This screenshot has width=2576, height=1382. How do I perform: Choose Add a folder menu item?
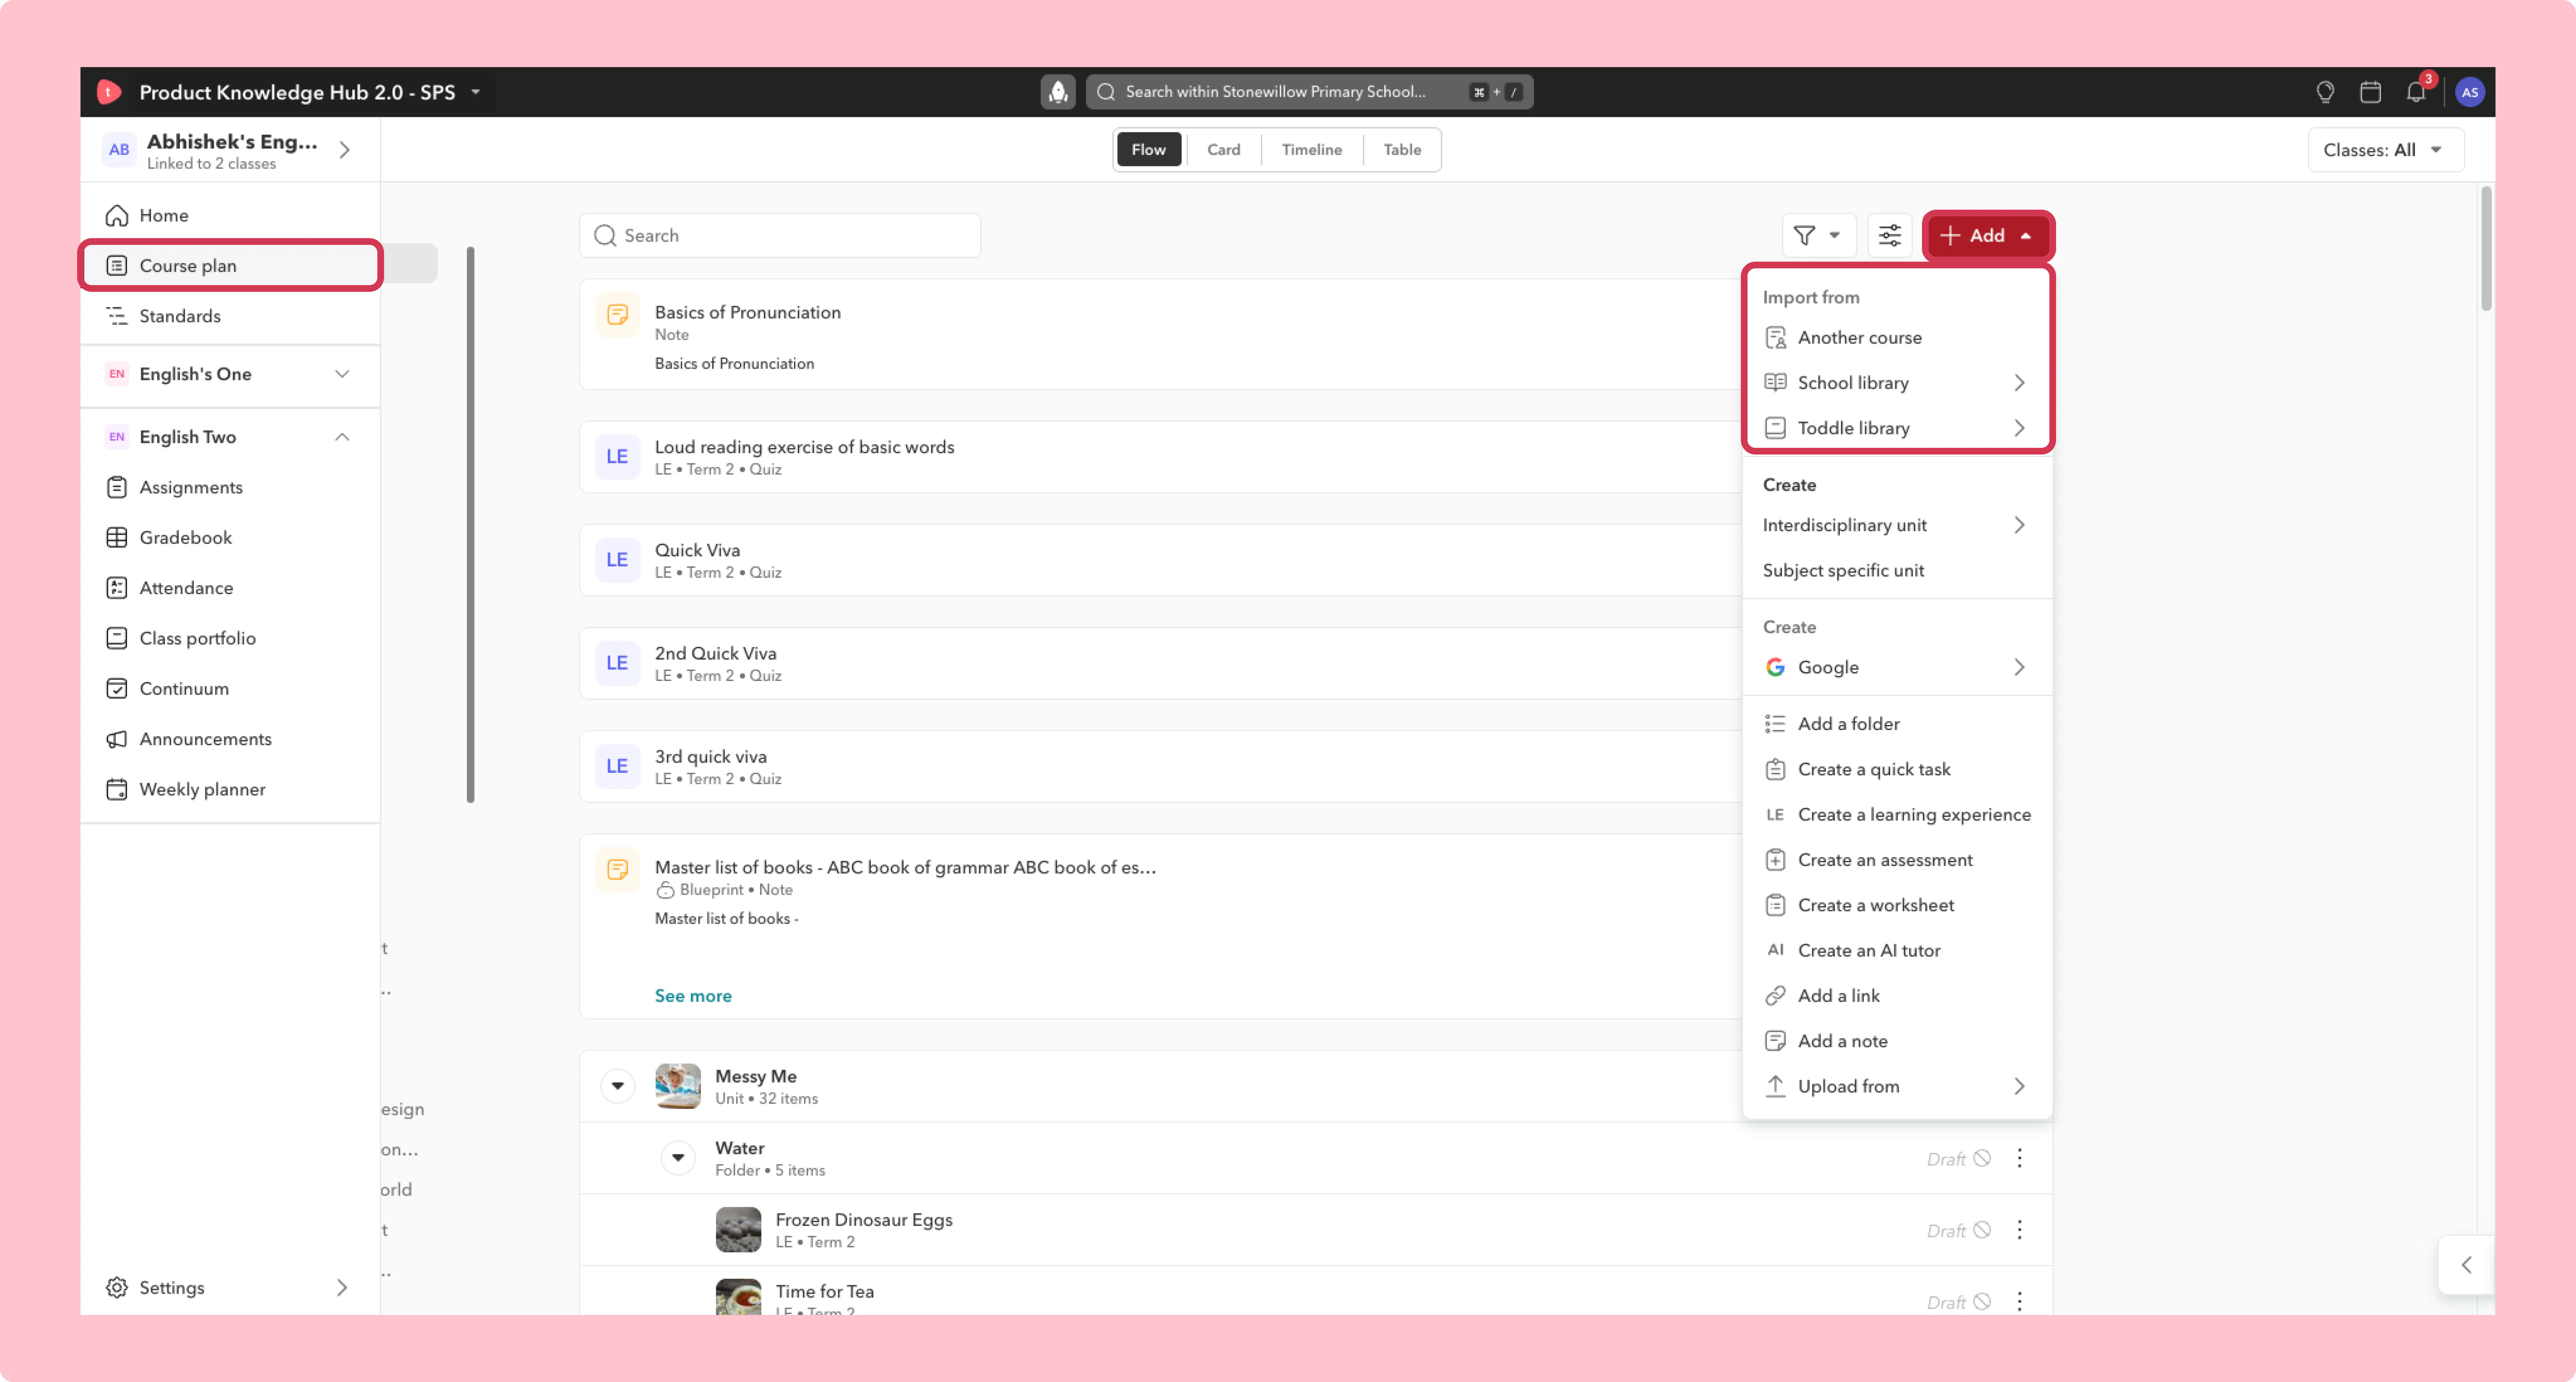tap(1897, 724)
